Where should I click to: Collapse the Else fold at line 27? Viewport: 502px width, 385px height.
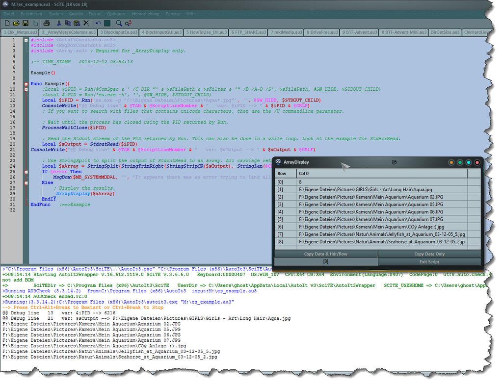pyautogui.click(x=26, y=182)
